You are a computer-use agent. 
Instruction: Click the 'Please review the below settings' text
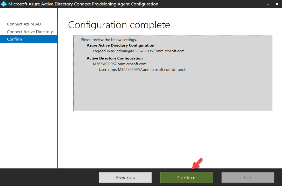pos(109,40)
